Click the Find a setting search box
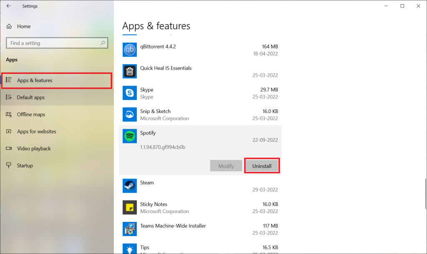Image resolution: width=427 pixels, height=254 pixels. pos(54,43)
